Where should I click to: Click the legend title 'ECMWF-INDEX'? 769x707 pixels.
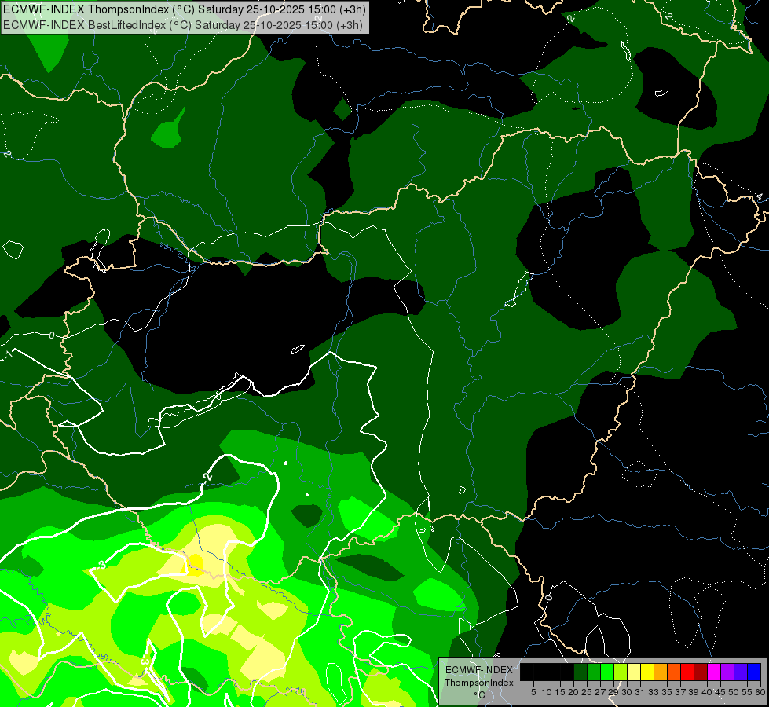click(479, 670)
